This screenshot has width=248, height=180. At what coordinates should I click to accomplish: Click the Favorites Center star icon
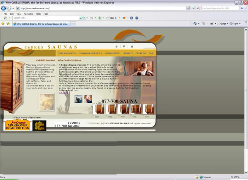[x=3, y=24]
